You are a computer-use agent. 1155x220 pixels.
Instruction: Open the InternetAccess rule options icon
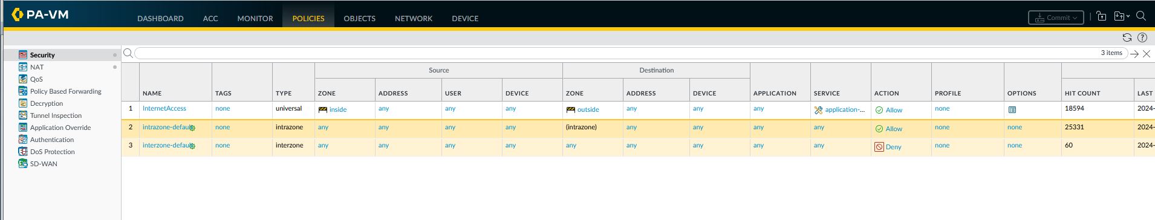[1012, 110]
